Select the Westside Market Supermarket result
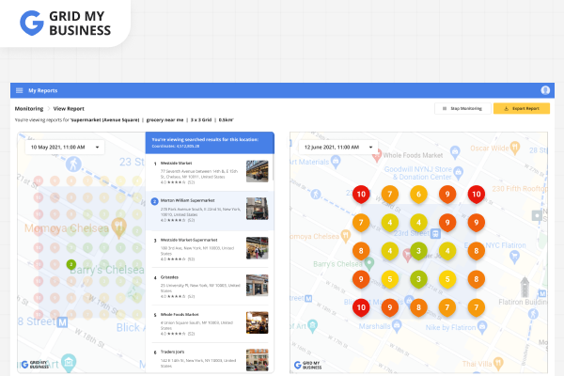The image size is (564, 376). point(210,249)
